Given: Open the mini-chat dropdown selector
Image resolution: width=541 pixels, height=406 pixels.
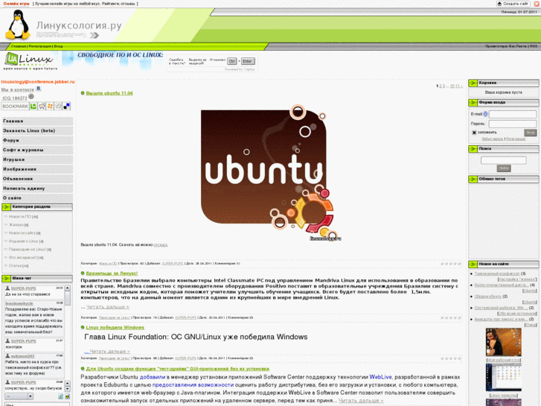Looking at the screenshot, I should [x=19, y=396].
